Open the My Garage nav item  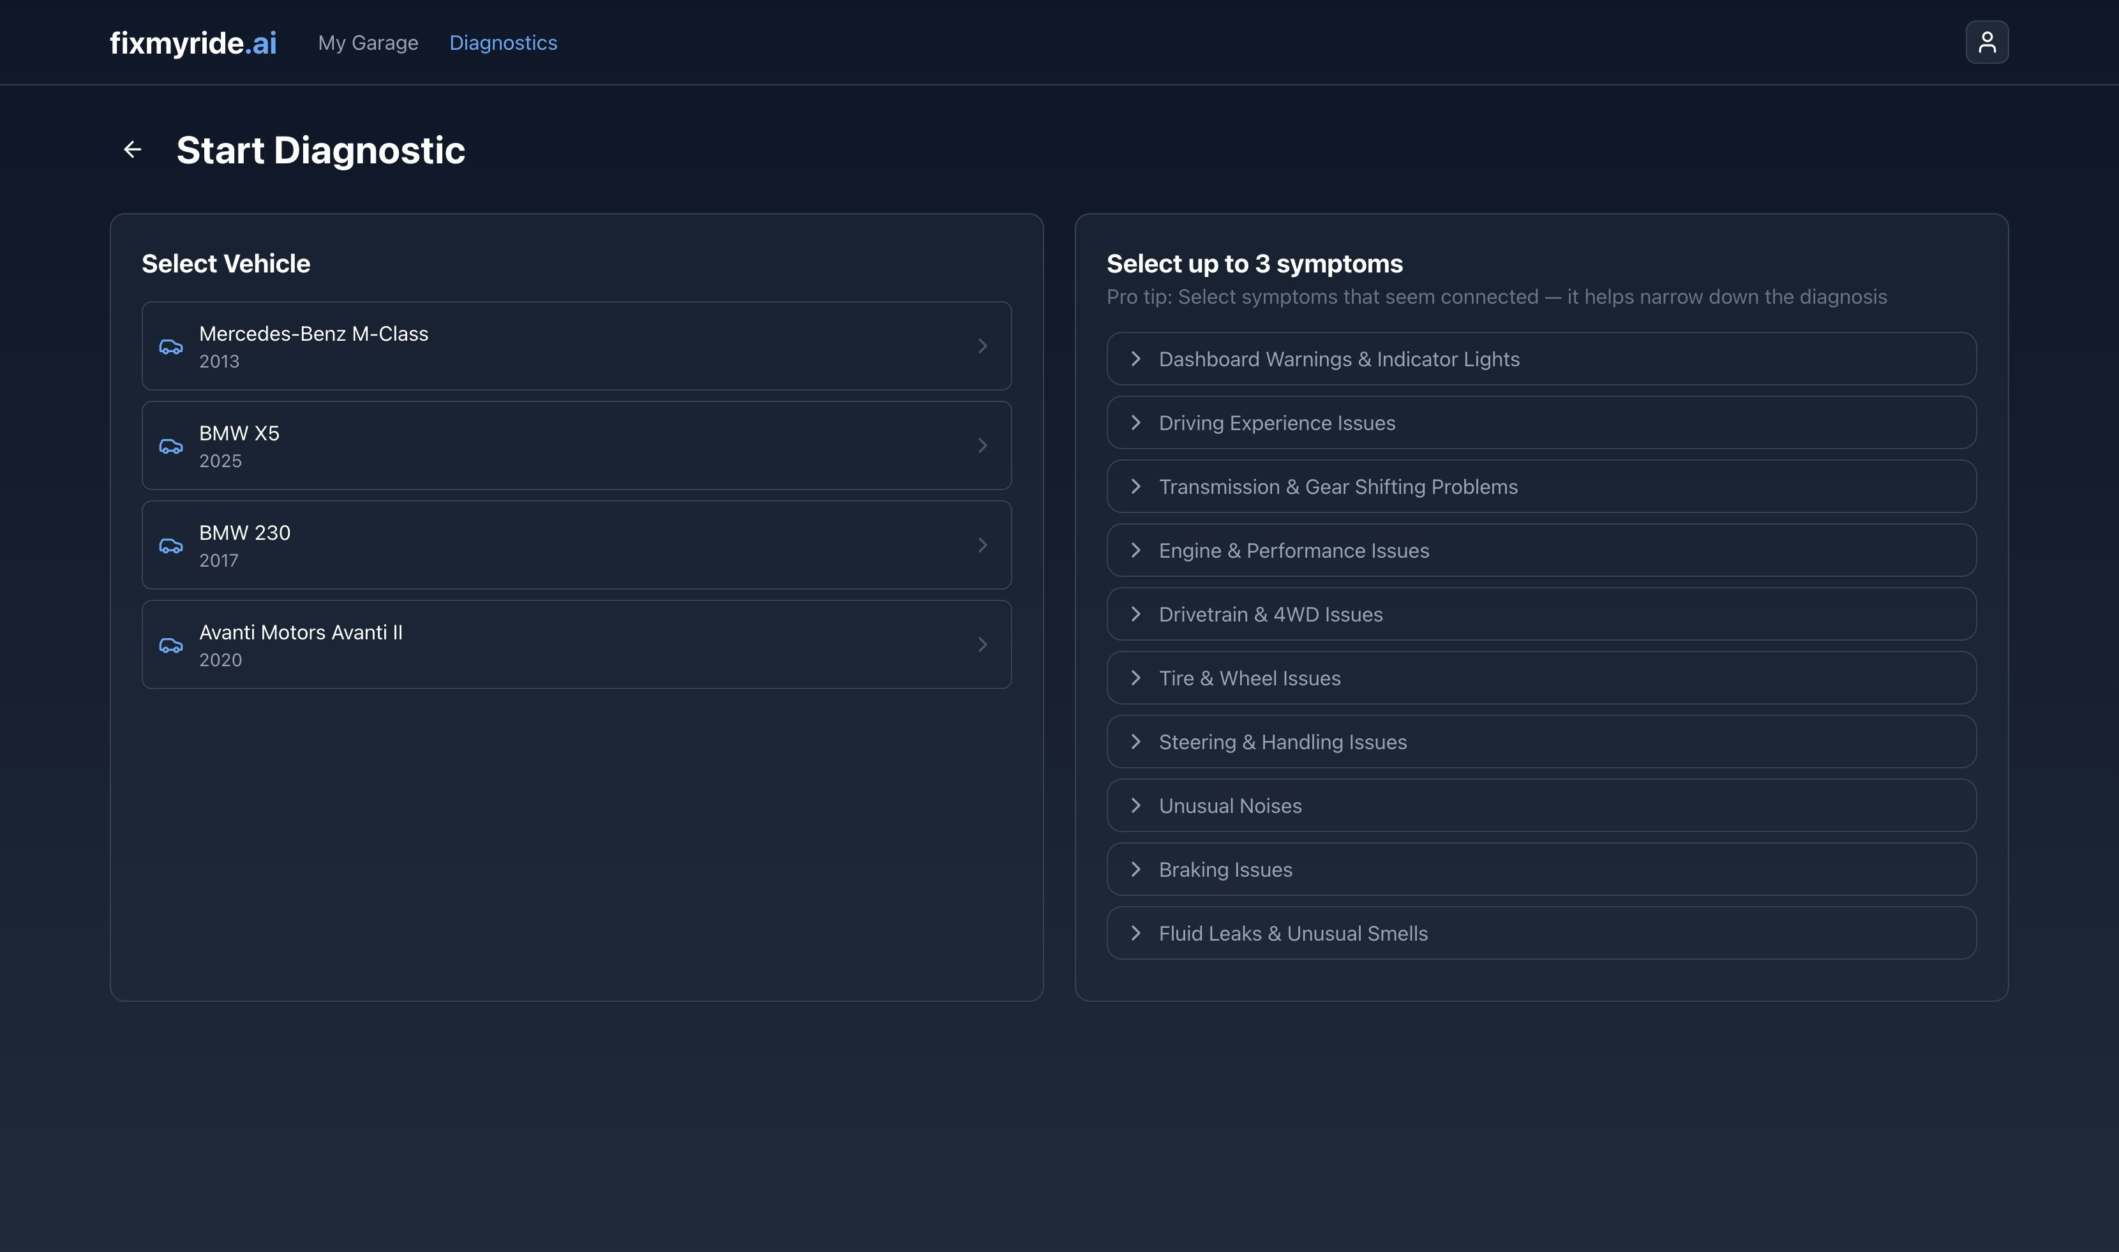[368, 43]
